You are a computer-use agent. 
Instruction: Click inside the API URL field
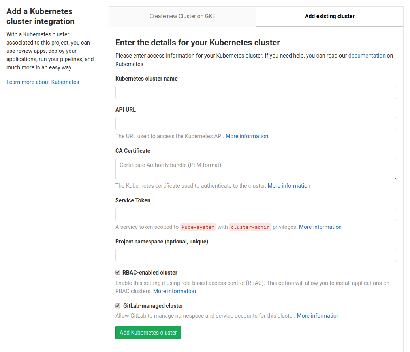[256, 123]
